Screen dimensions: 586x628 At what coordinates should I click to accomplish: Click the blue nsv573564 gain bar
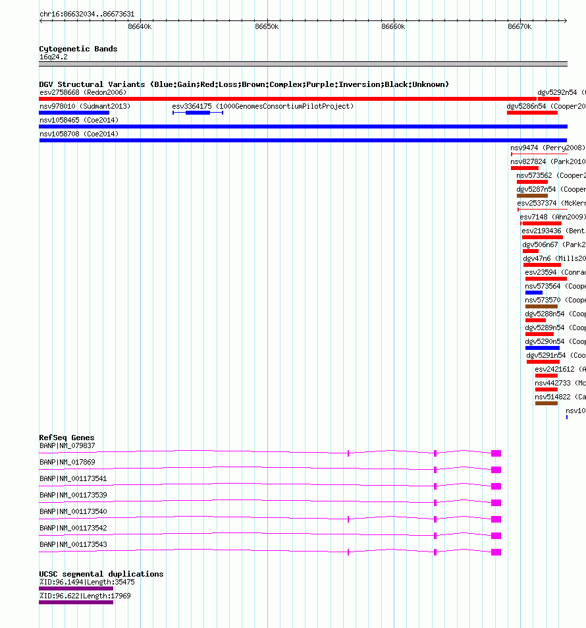[x=533, y=293]
